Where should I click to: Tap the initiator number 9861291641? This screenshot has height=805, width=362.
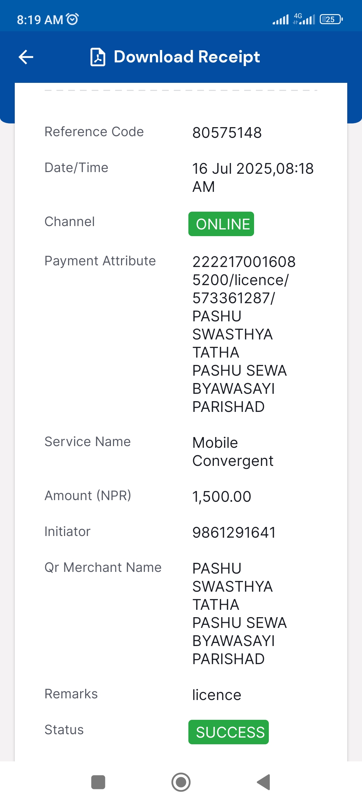(234, 532)
